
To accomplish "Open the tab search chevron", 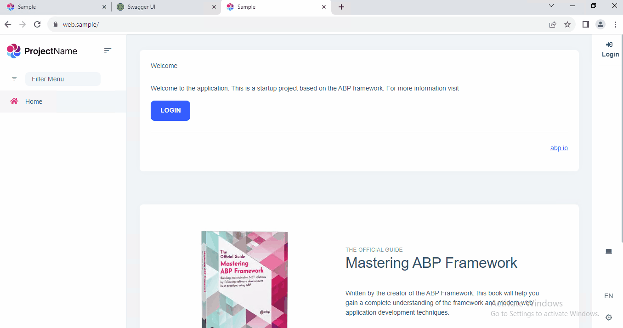I will tap(552, 6).
